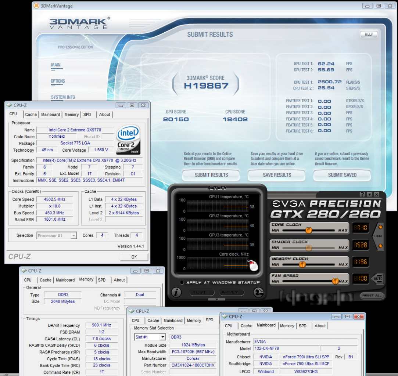Viewport: 398px width, 376px height.
Task: Switch to SPD tab in CPU-Z Memory window
Action: pyautogui.click(x=102, y=280)
